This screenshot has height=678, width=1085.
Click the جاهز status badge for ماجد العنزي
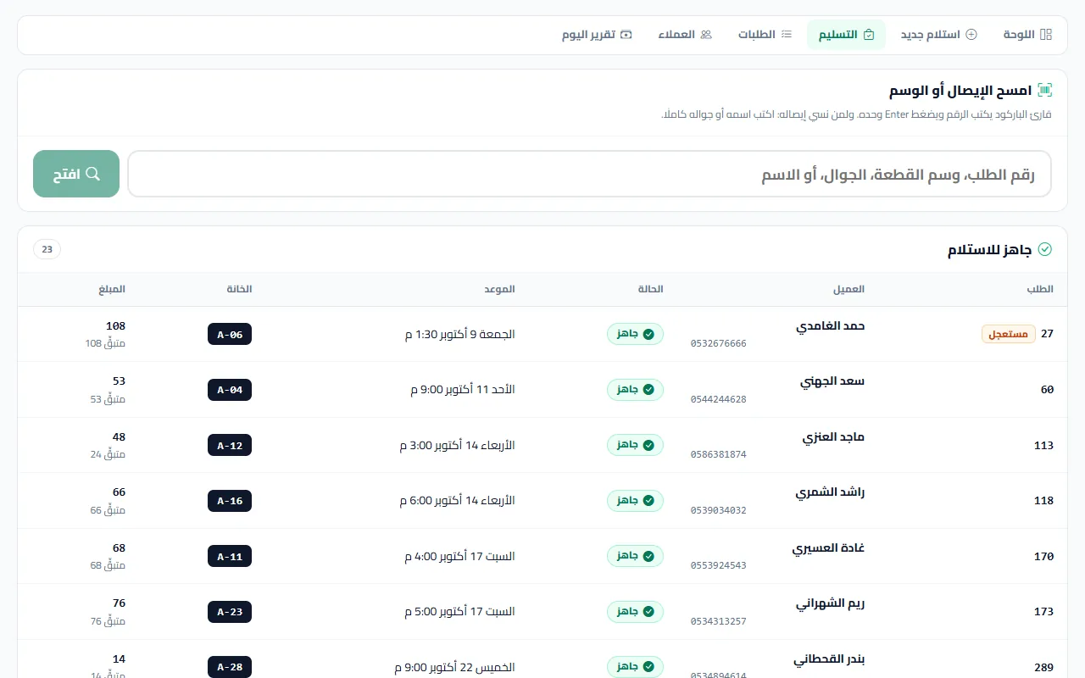tap(635, 445)
